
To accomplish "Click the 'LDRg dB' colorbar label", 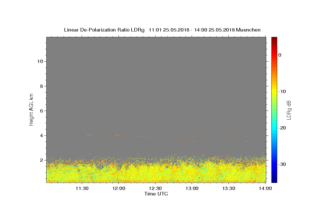I will tap(288, 110).
